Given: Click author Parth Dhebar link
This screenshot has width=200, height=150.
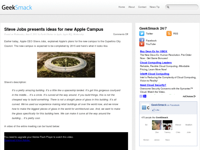Looking at the screenshot, I should [x=47, y=34].
